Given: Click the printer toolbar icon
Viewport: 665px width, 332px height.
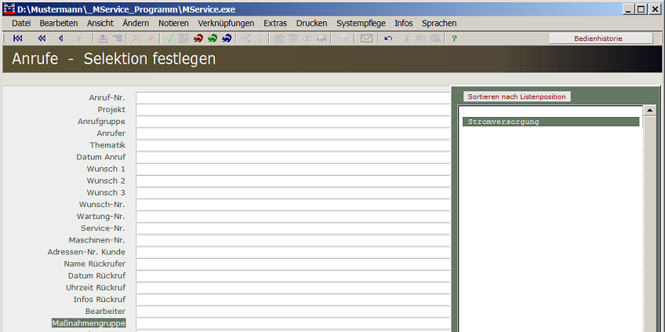Looking at the screenshot, I should click(343, 38).
